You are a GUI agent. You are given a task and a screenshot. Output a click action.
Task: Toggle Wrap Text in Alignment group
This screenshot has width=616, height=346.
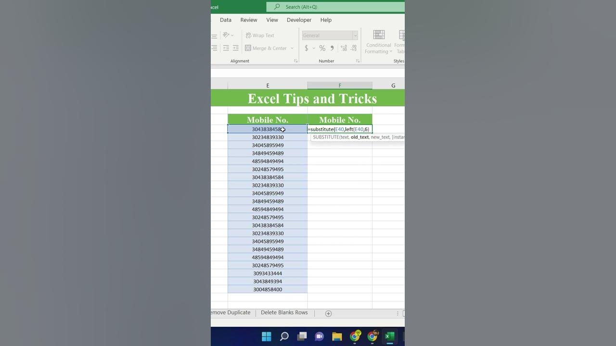coord(259,36)
